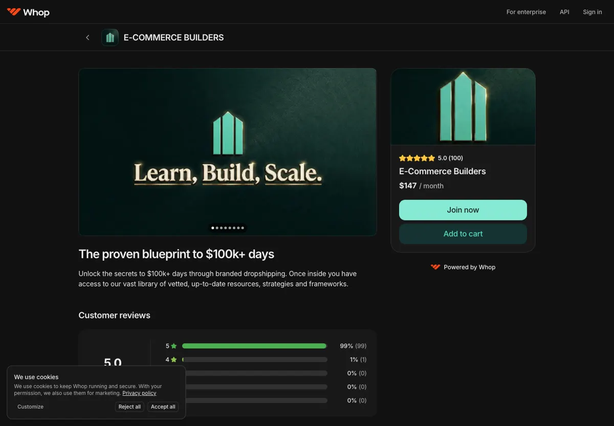
Task: Click the Customer reviews heading
Action: 114,315
